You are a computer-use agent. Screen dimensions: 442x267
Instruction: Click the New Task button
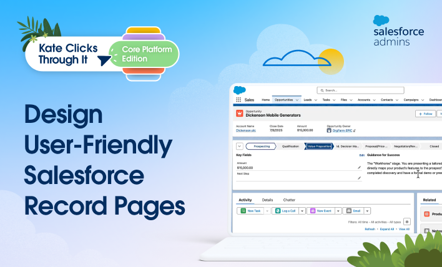pyautogui.click(x=250, y=211)
